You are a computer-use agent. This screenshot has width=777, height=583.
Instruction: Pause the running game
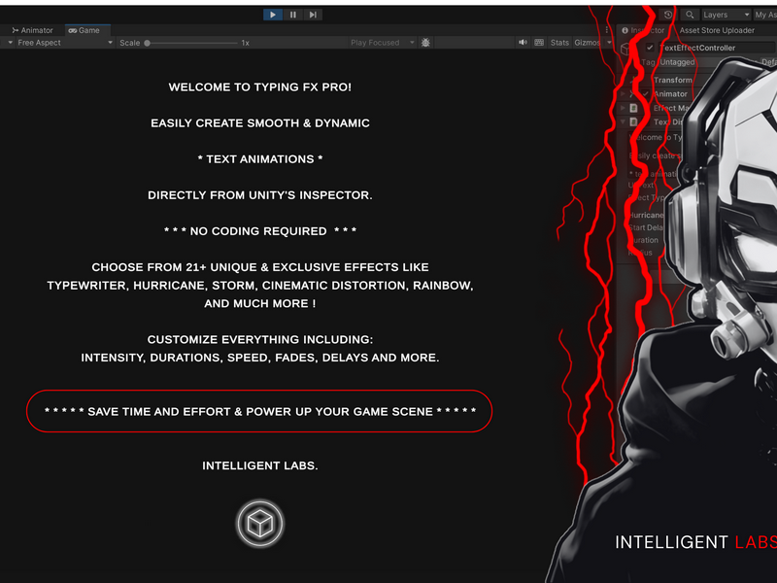pos(293,15)
